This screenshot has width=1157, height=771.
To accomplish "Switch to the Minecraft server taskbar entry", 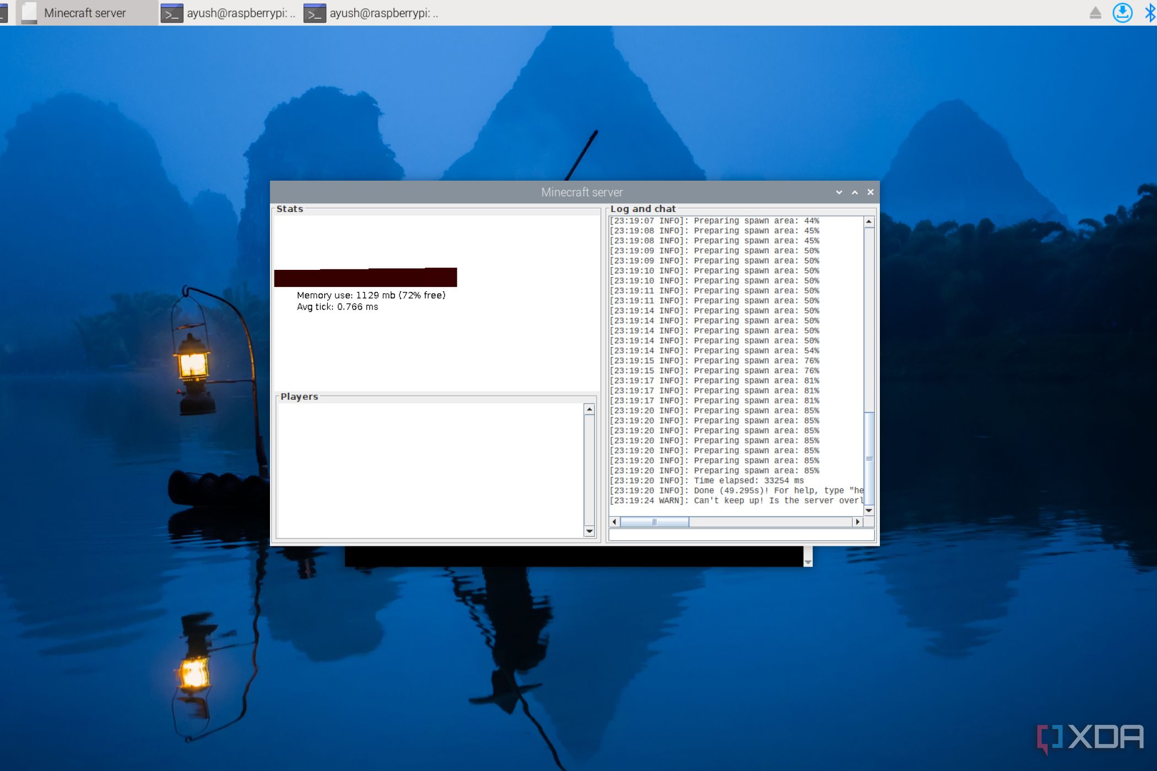I will (x=86, y=13).
